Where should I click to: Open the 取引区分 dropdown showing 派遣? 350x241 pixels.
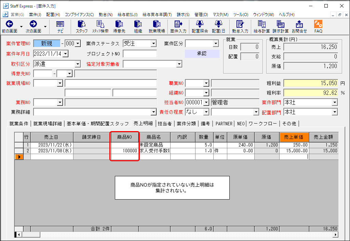coord(78,64)
